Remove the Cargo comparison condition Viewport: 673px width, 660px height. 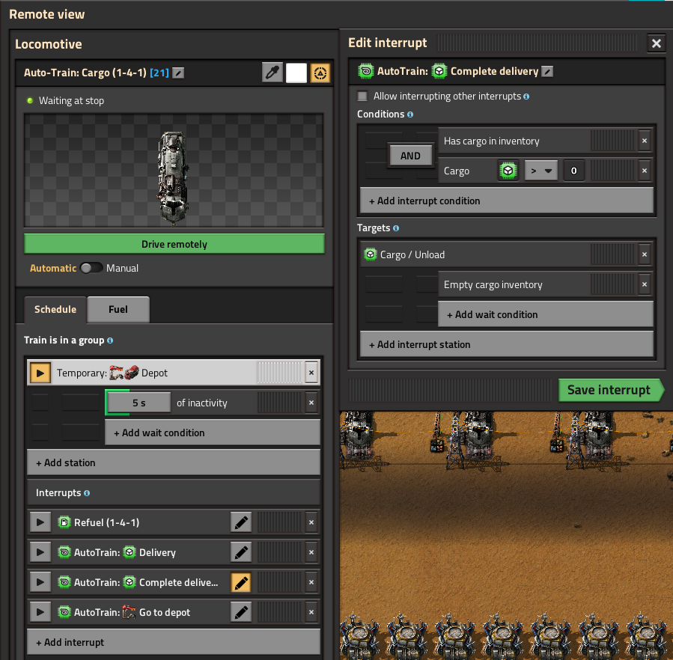click(x=645, y=171)
